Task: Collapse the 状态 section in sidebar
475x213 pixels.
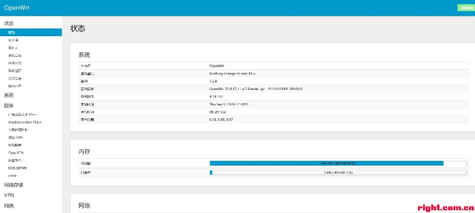Action: (x=9, y=23)
